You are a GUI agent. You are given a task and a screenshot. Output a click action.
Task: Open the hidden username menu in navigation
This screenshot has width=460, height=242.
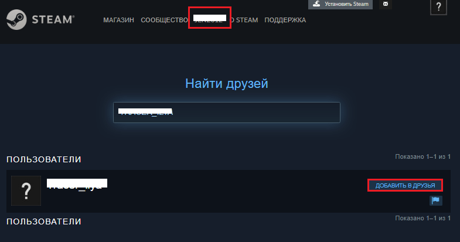(x=210, y=18)
